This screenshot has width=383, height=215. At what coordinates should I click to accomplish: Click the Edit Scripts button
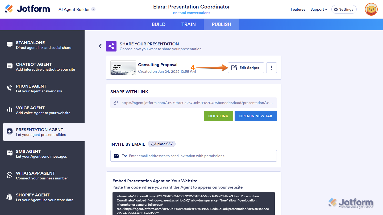246,68
